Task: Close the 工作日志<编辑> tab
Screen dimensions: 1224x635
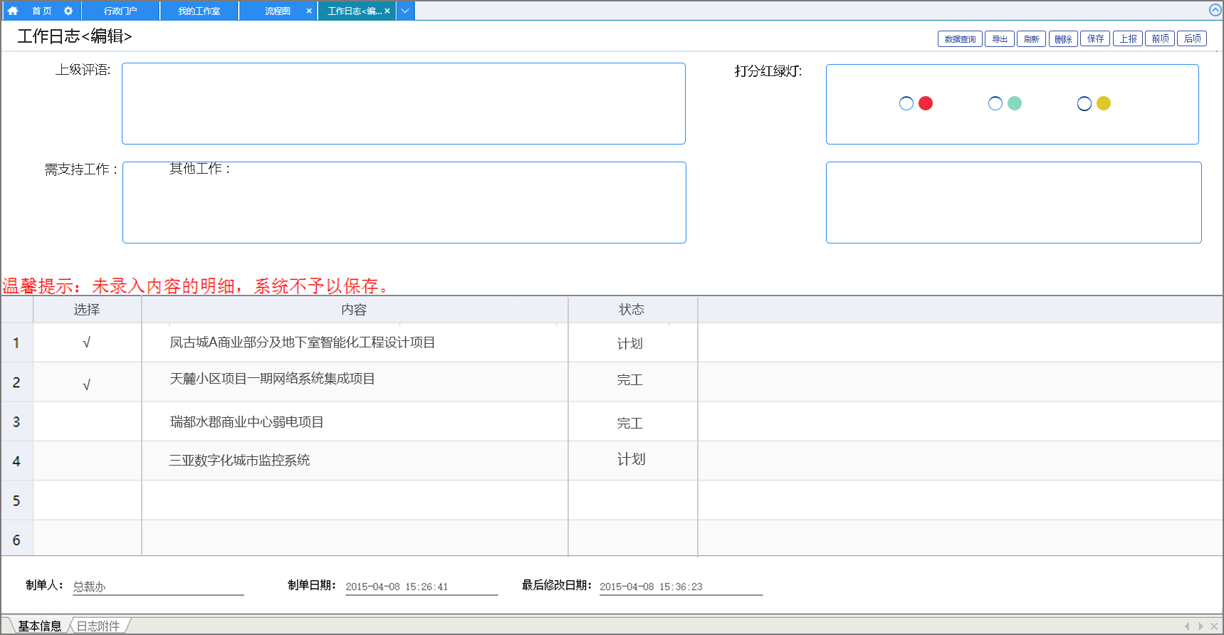Action: click(x=387, y=11)
